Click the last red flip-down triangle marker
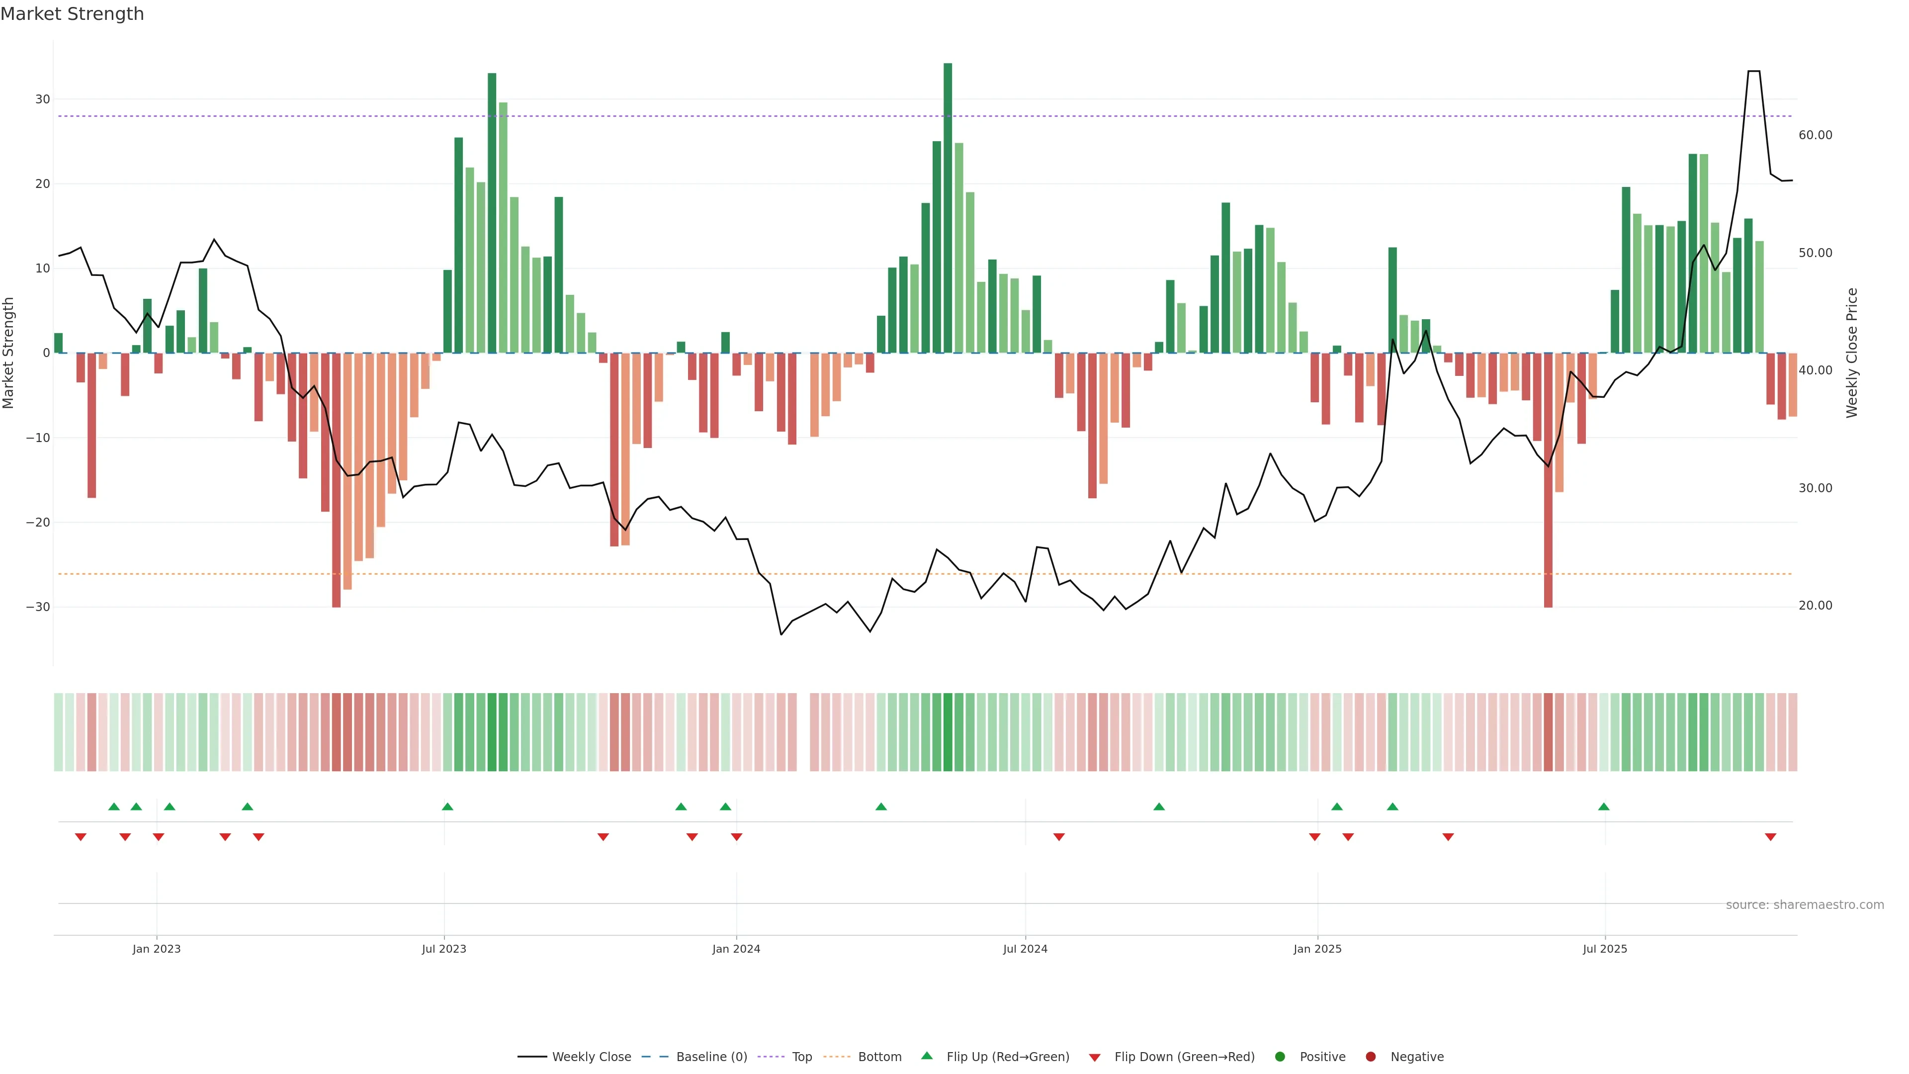The height and width of the screenshot is (1074, 1909). 1770,837
